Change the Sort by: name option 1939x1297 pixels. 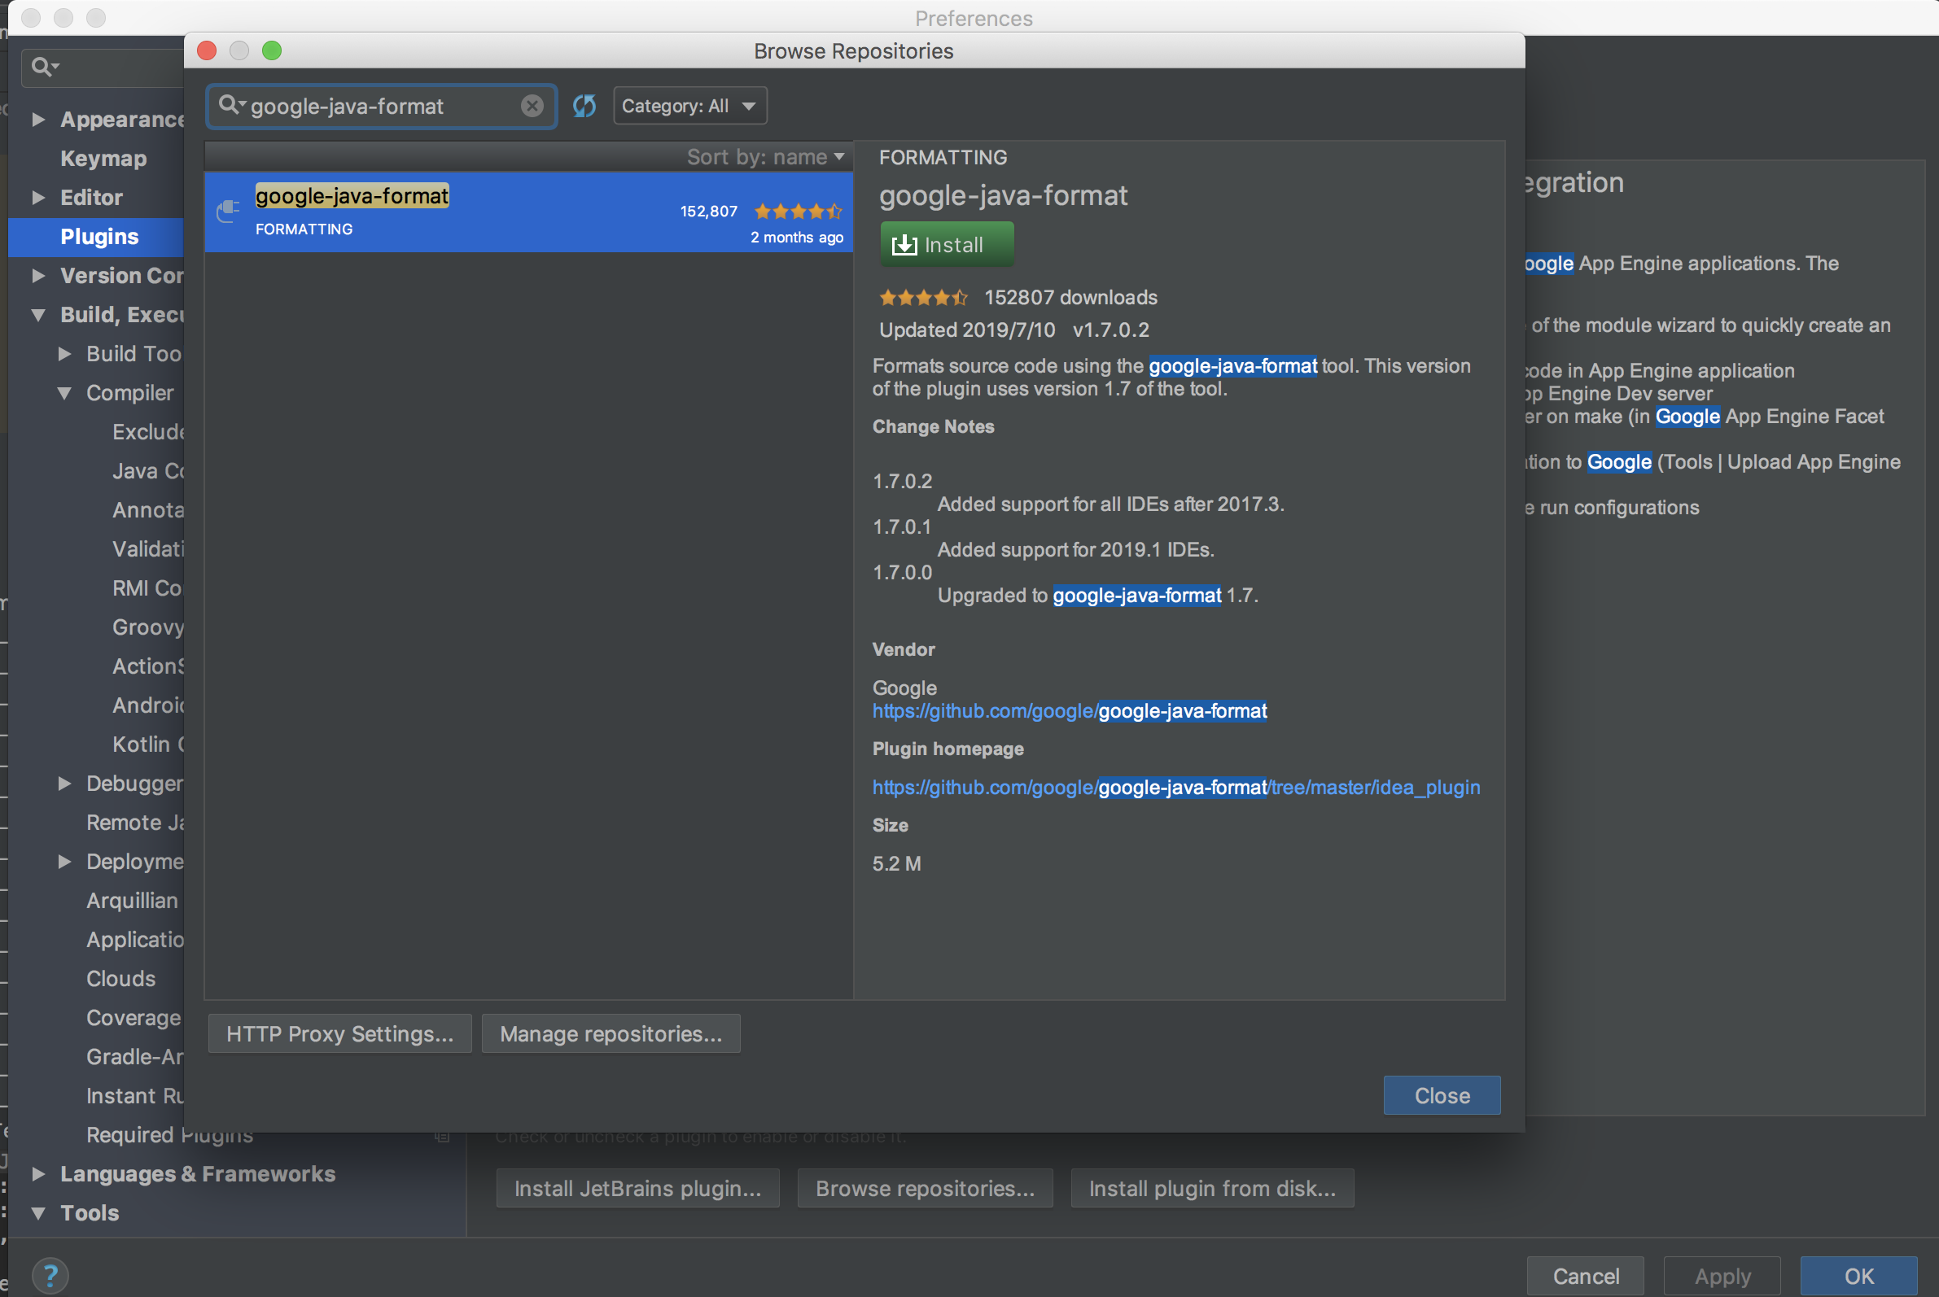coord(764,156)
